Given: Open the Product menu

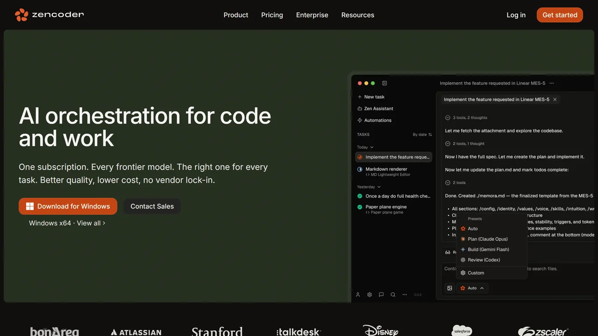Looking at the screenshot, I should 236,15.
